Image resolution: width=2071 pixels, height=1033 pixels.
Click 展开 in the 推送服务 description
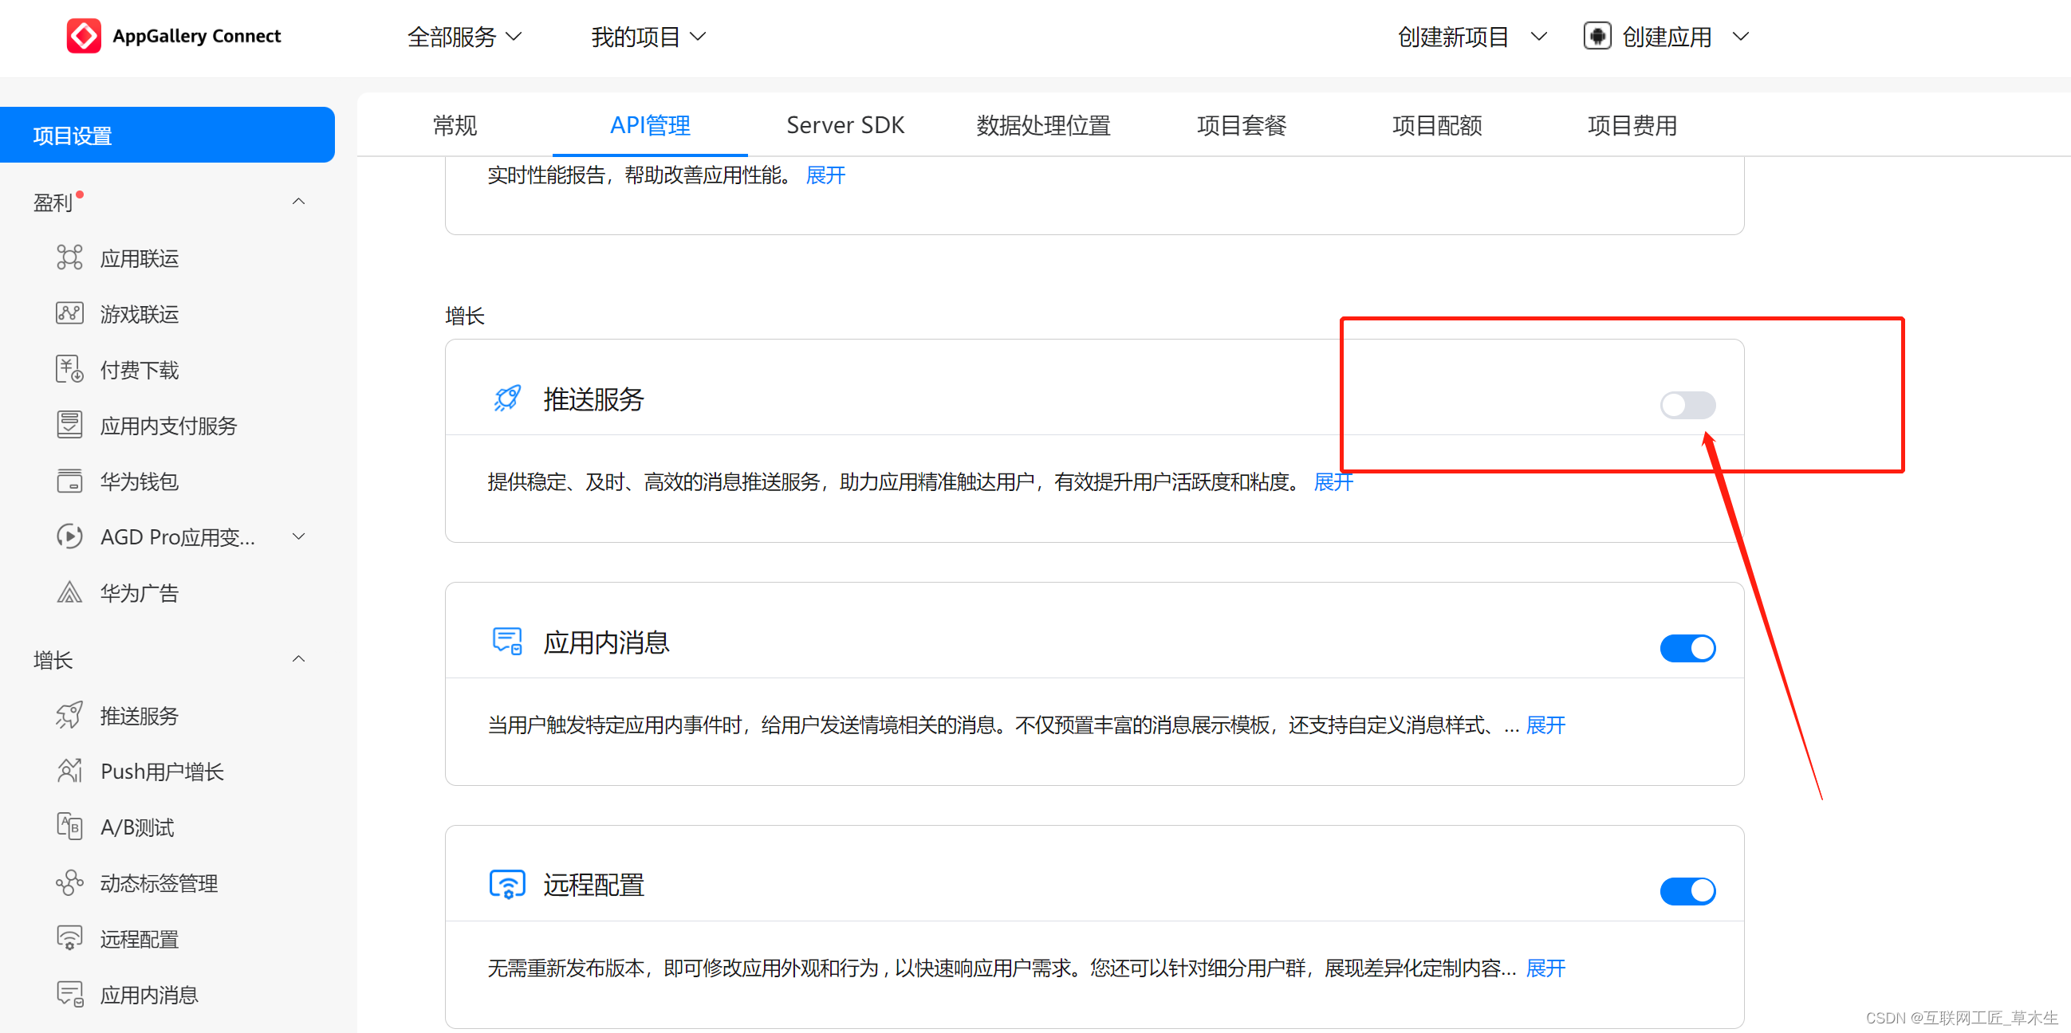coord(1333,482)
